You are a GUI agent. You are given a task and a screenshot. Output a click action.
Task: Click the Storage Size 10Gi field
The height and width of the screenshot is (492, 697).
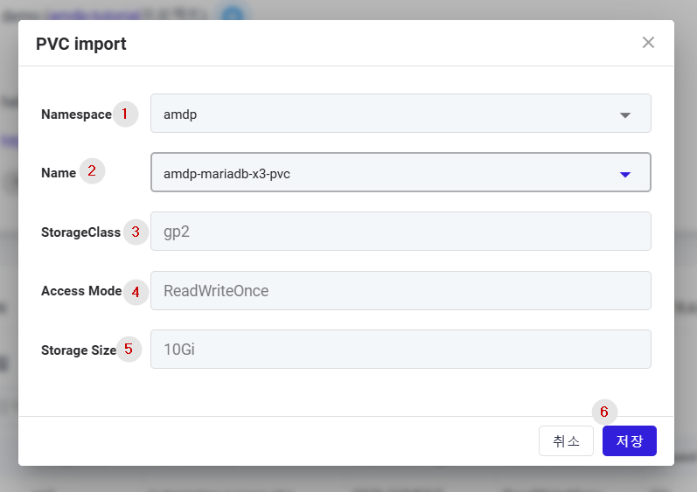click(x=401, y=349)
